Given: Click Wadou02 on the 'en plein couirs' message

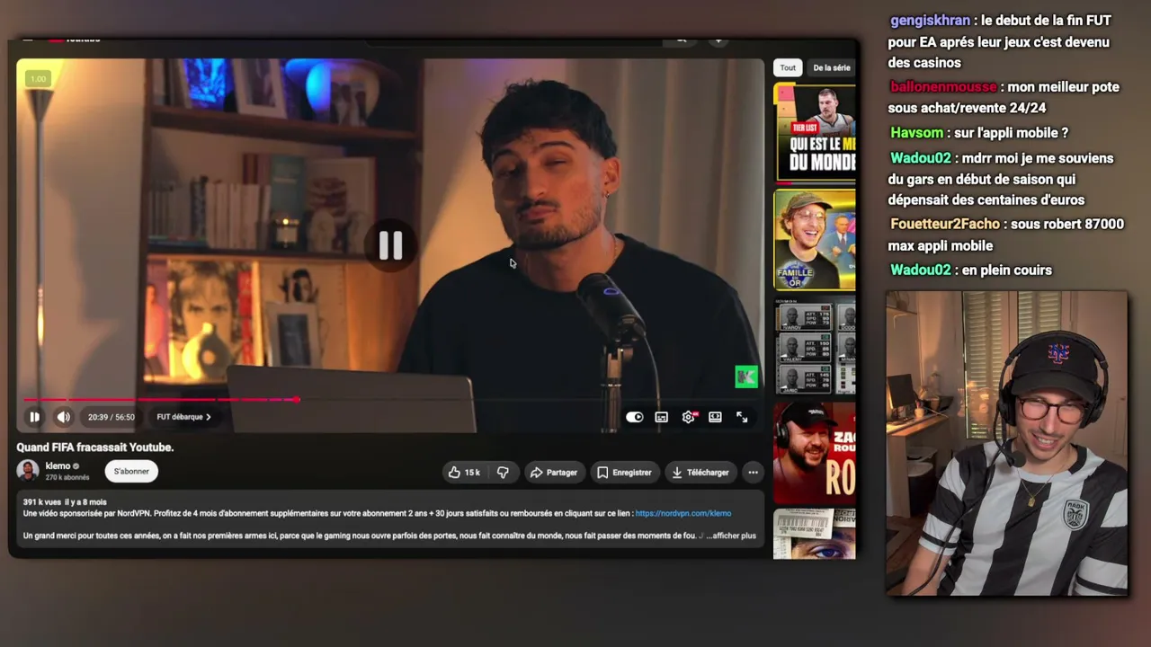Looking at the screenshot, I should tap(920, 270).
